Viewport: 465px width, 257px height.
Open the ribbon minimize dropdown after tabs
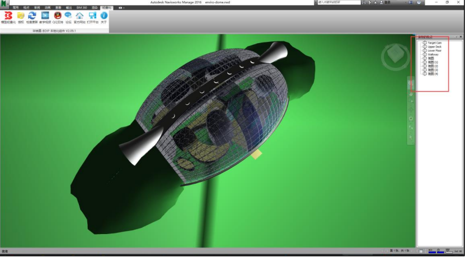[121, 8]
